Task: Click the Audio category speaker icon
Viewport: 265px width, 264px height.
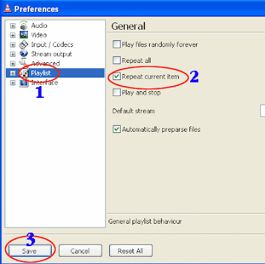Action: pos(24,25)
